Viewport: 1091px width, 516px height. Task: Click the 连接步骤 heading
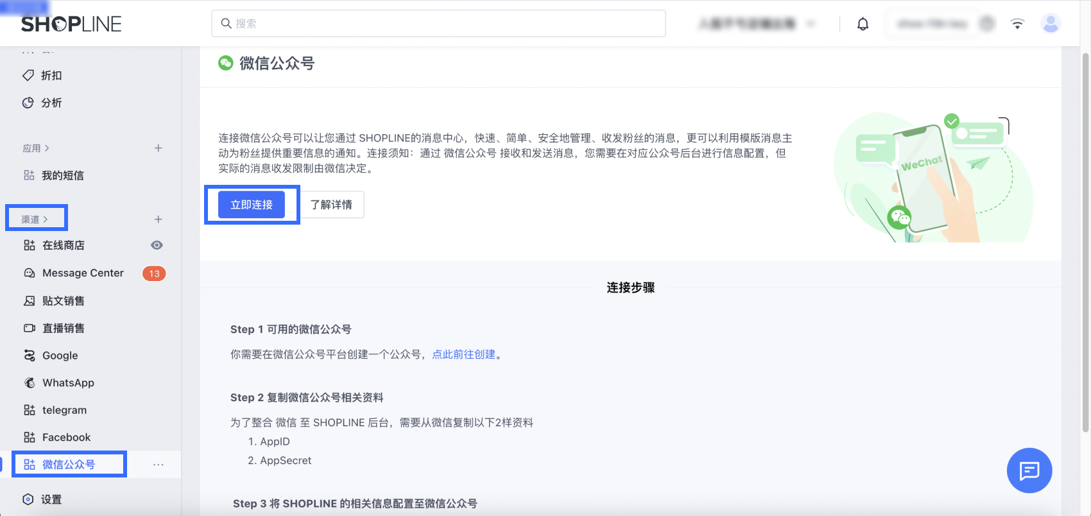point(631,288)
